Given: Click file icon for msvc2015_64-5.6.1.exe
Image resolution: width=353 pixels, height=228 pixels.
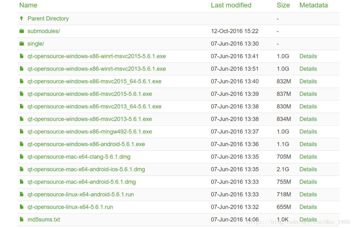Looking at the screenshot, I should pyautogui.click(x=21, y=82).
